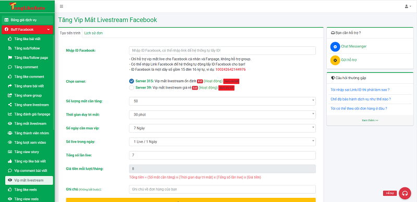Focus the Tổng số lần live field

[x=223, y=156]
